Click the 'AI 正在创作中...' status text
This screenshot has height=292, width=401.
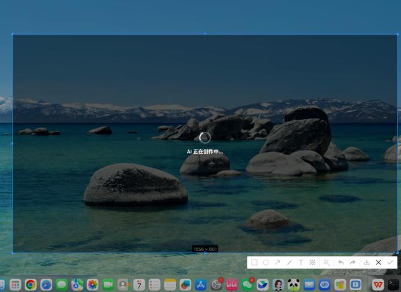205,151
